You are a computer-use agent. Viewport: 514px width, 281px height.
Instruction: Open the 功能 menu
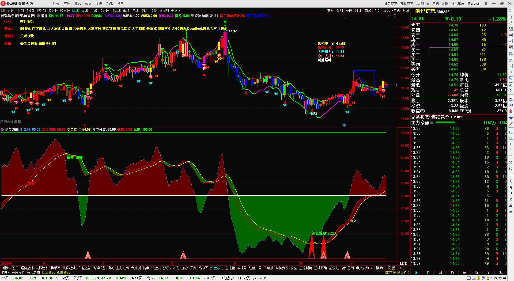point(110,3)
